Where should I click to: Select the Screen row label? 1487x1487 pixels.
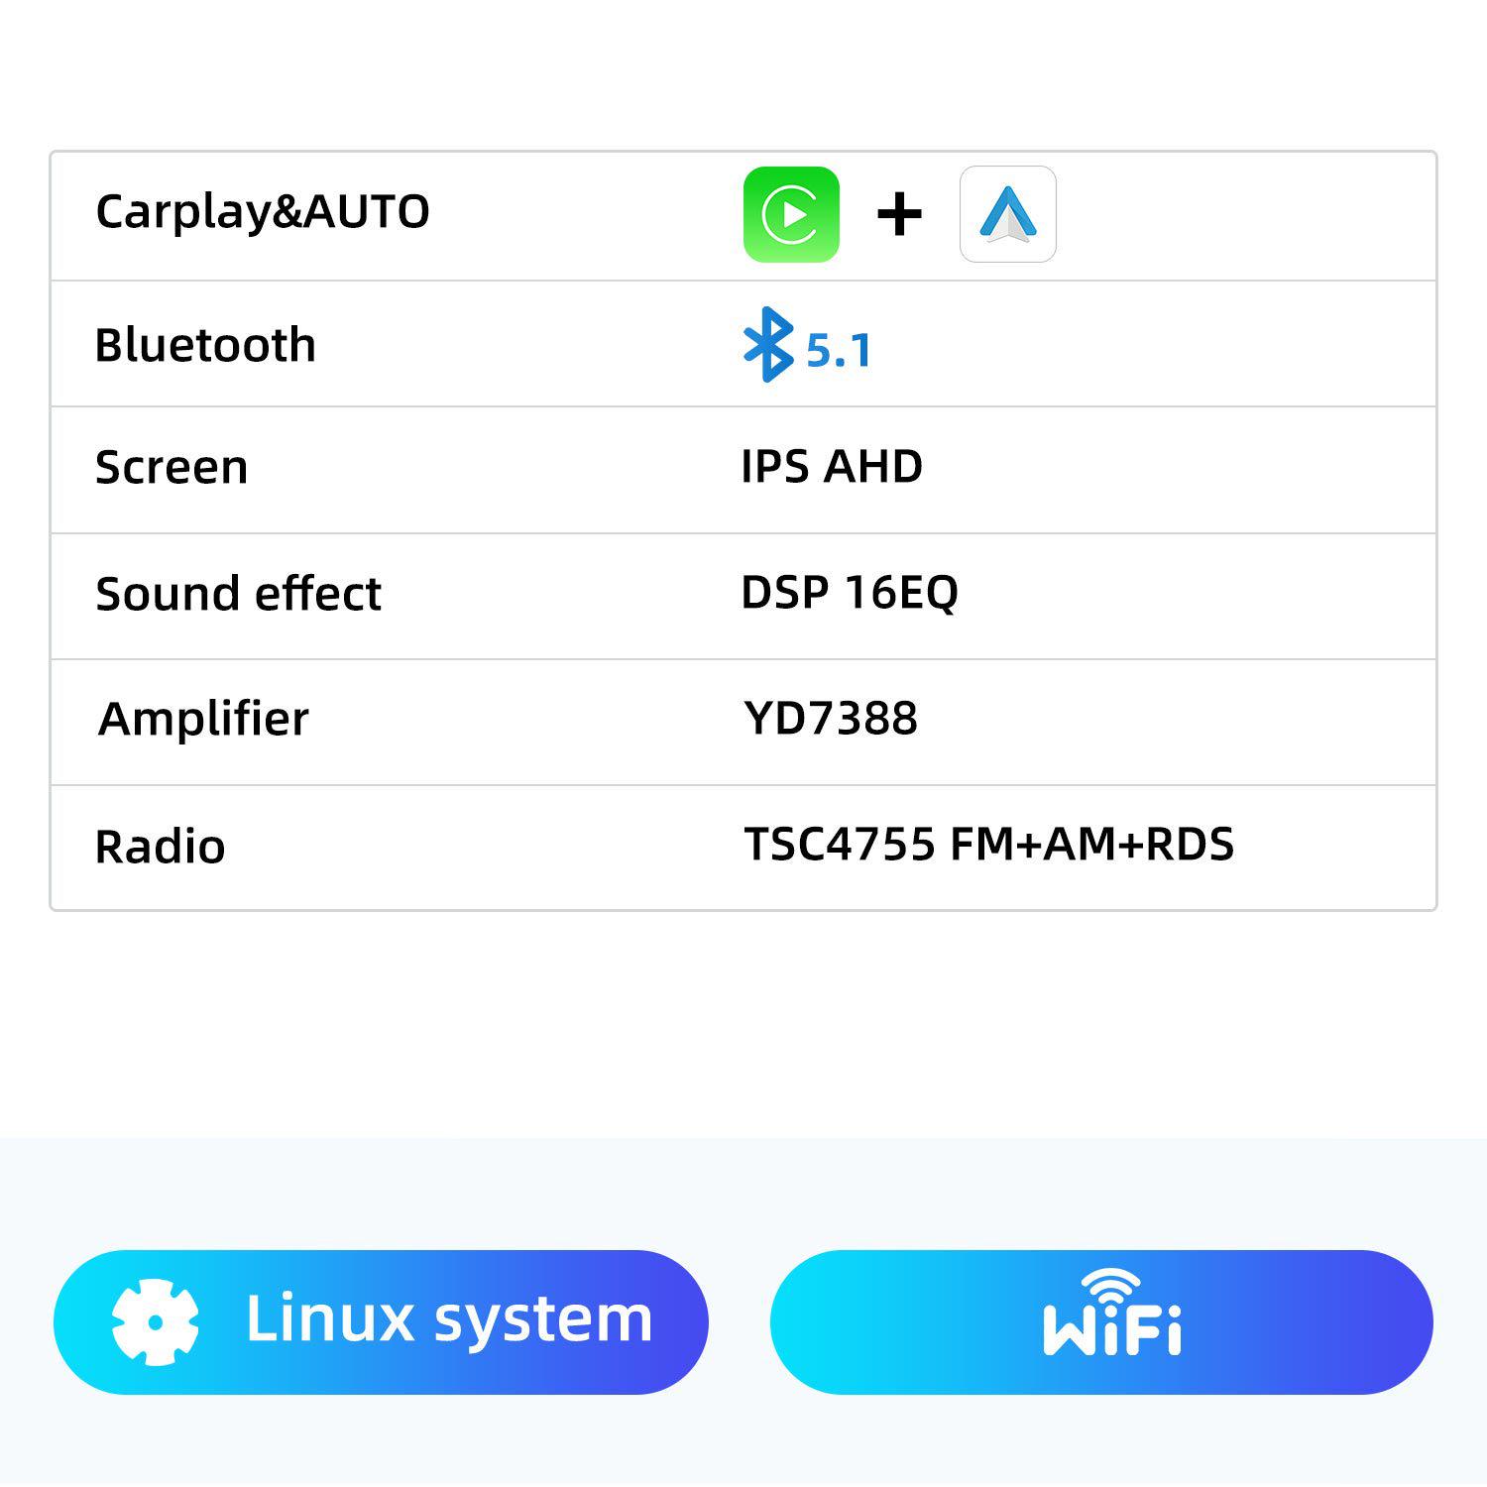(172, 467)
